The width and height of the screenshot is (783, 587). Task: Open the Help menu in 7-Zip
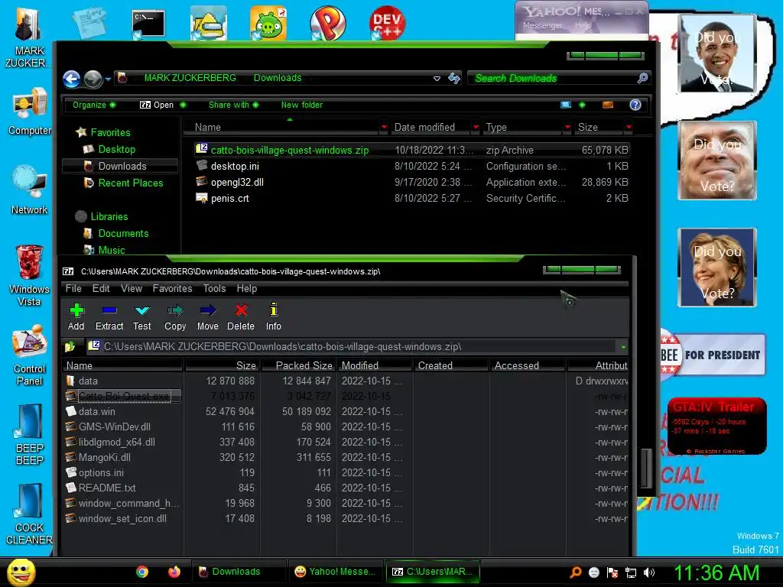point(247,288)
